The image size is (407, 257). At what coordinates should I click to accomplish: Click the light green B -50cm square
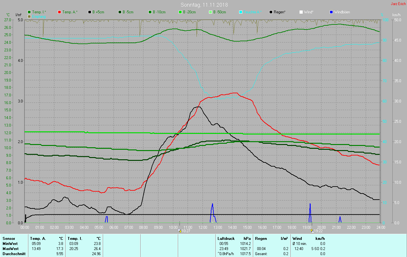click(x=210, y=12)
